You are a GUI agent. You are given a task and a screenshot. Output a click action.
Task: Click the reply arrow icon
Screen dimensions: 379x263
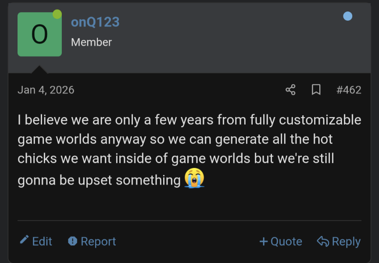tap(323, 241)
